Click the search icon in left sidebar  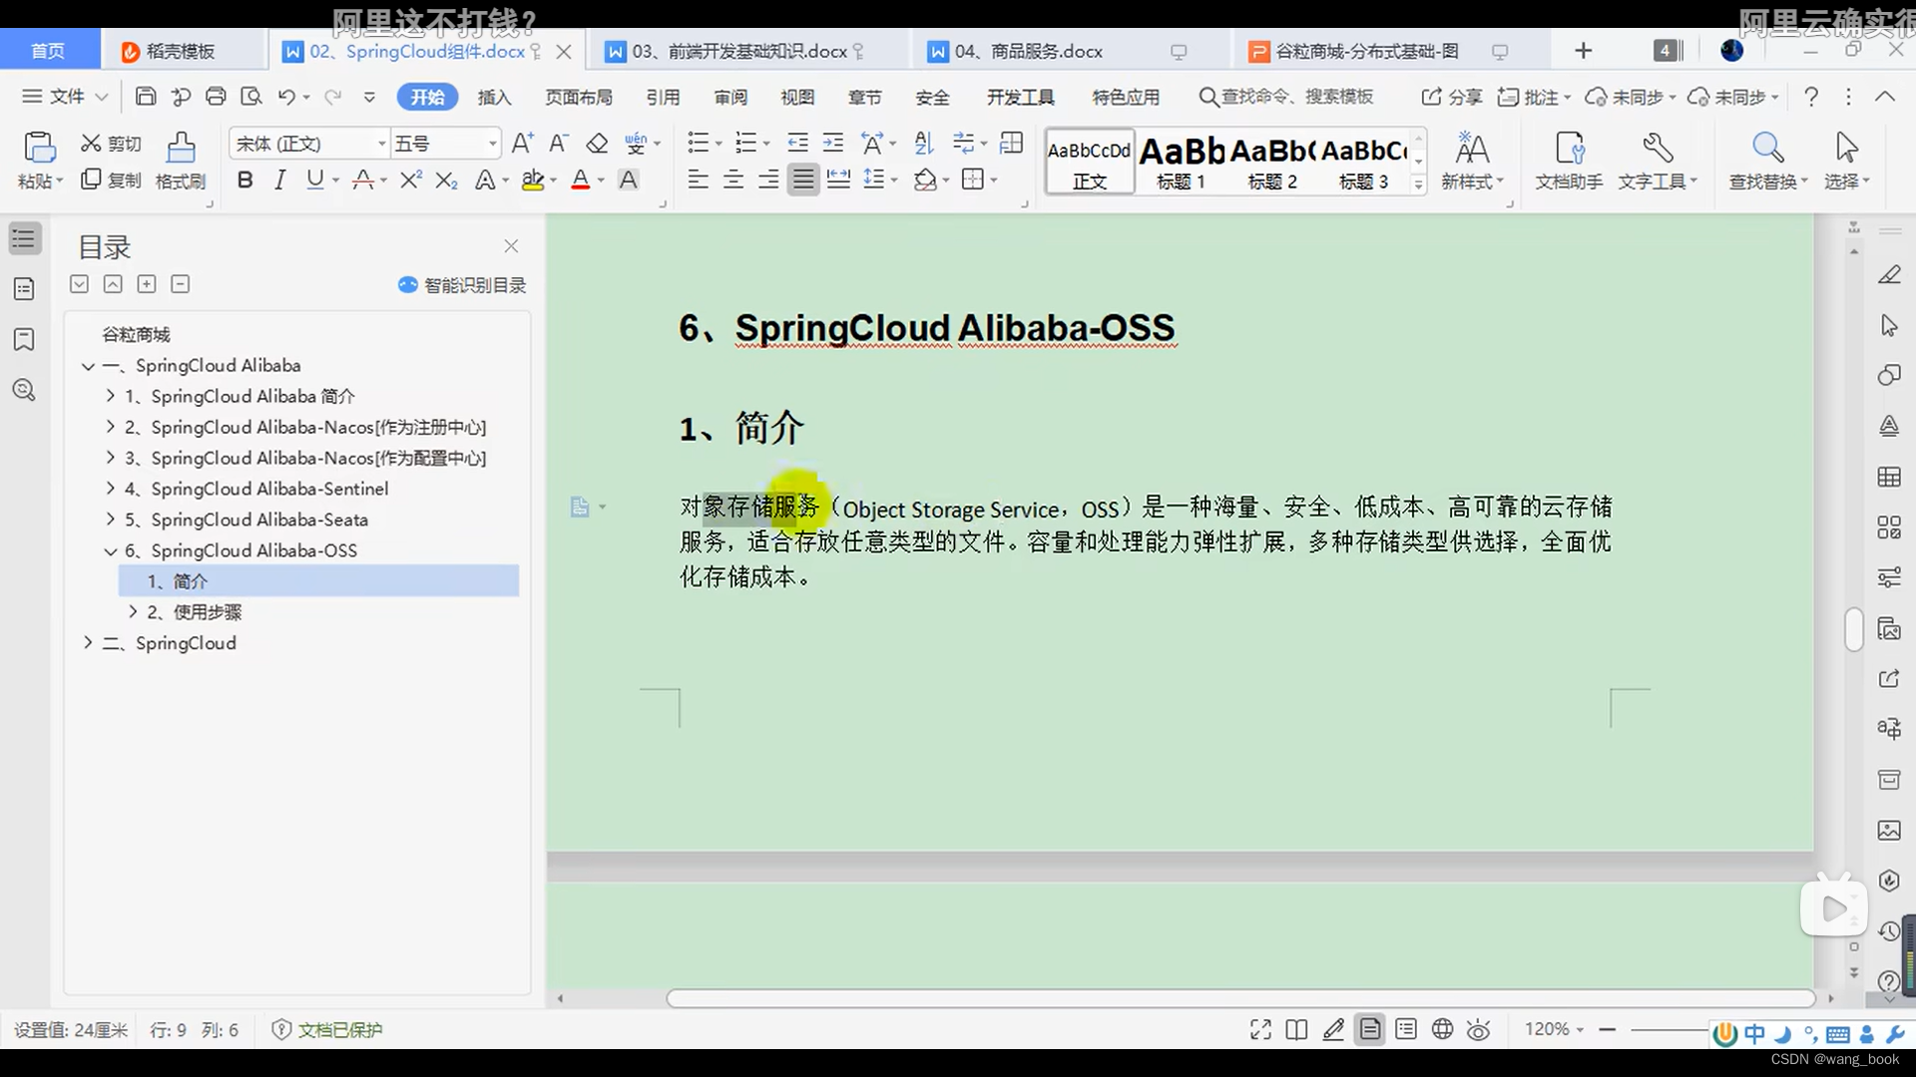[x=24, y=390]
